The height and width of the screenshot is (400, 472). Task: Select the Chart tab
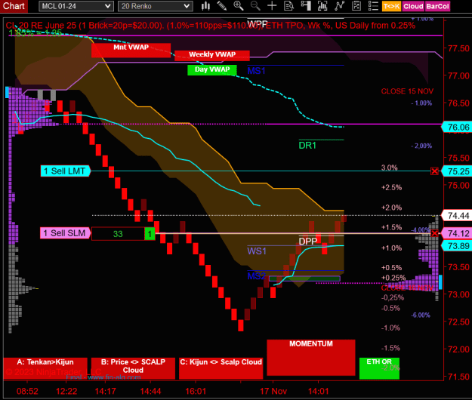pyautogui.click(x=14, y=6)
